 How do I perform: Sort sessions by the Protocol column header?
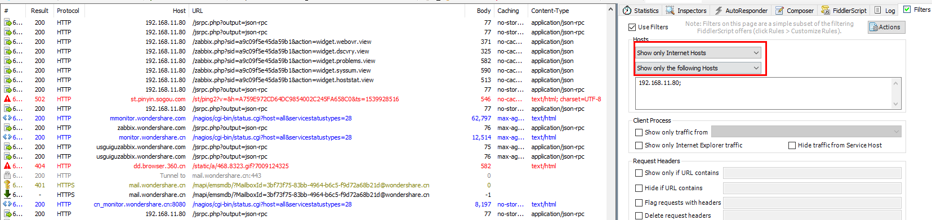tap(68, 11)
